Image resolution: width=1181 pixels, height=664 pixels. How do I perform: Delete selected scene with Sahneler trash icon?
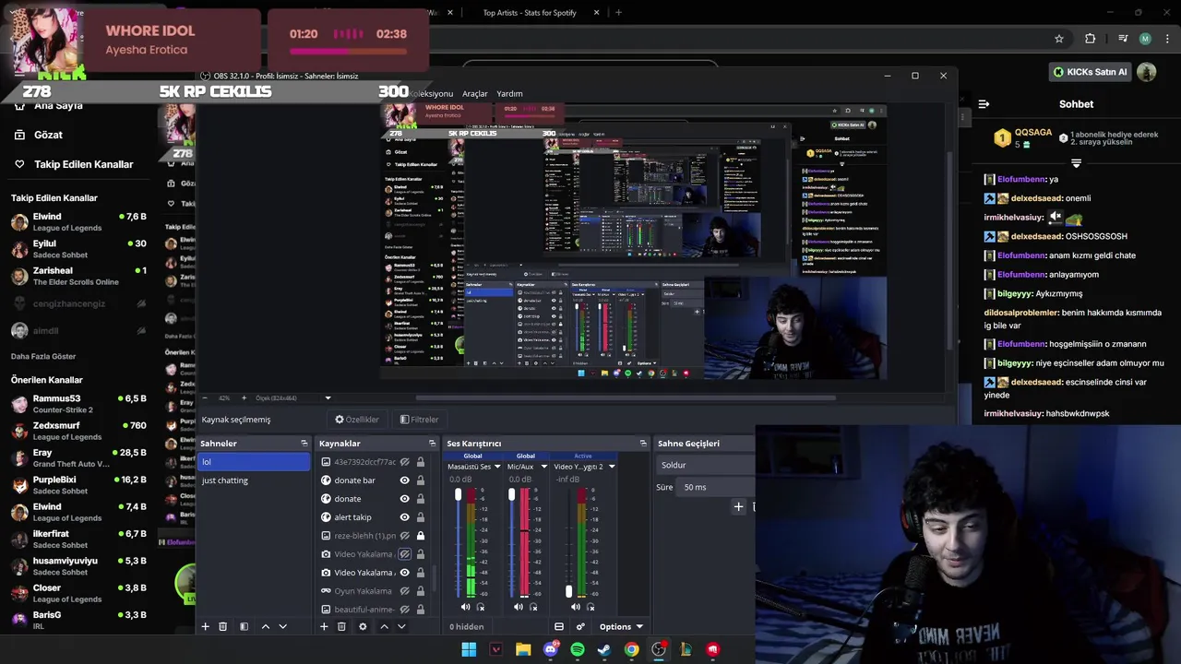(222, 626)
